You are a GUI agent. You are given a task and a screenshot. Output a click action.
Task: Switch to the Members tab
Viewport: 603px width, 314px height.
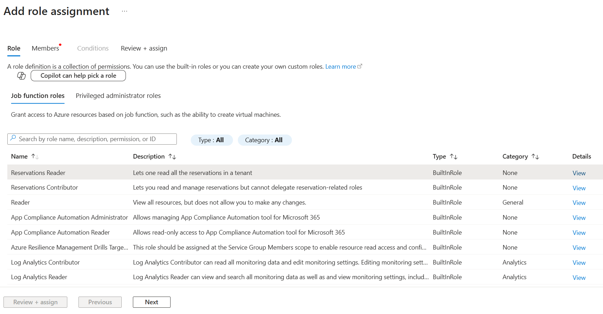pyautogui.click(x=45, y=48)
